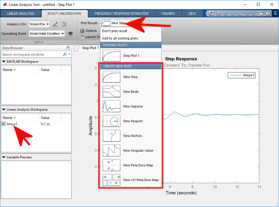Select the New Impulse plot thumbnail

click(x=111, y=106)
